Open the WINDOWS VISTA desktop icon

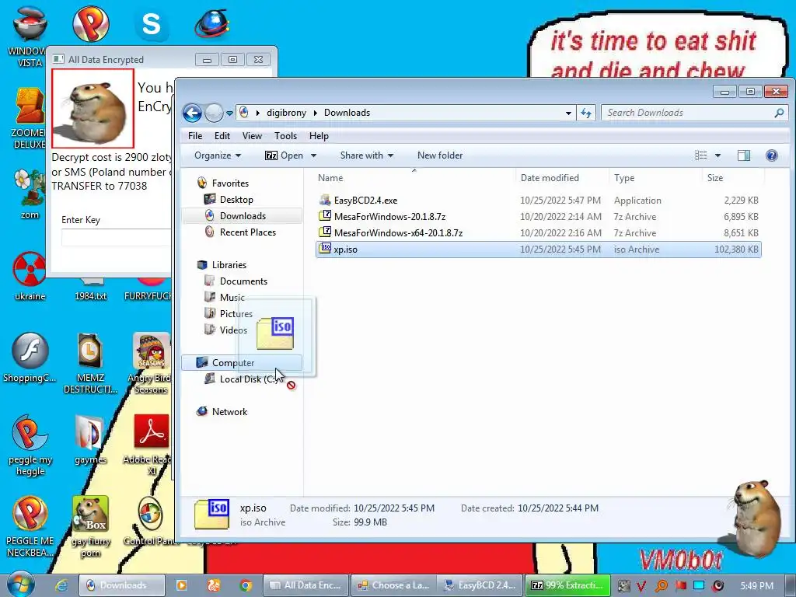click(29, 36)
